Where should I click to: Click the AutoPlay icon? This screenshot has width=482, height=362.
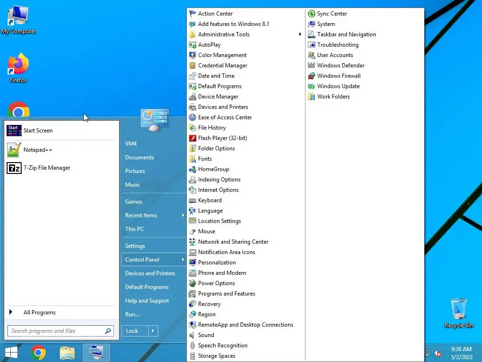point(193,45)
